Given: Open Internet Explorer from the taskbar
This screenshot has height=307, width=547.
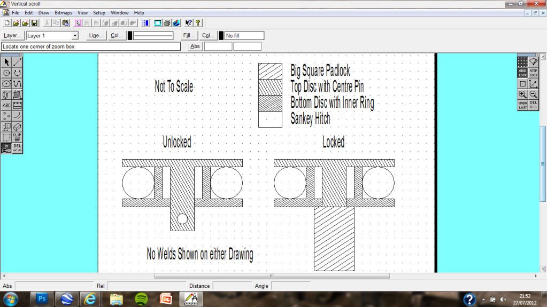Looking at the screenshot, I should pos(90,299).
